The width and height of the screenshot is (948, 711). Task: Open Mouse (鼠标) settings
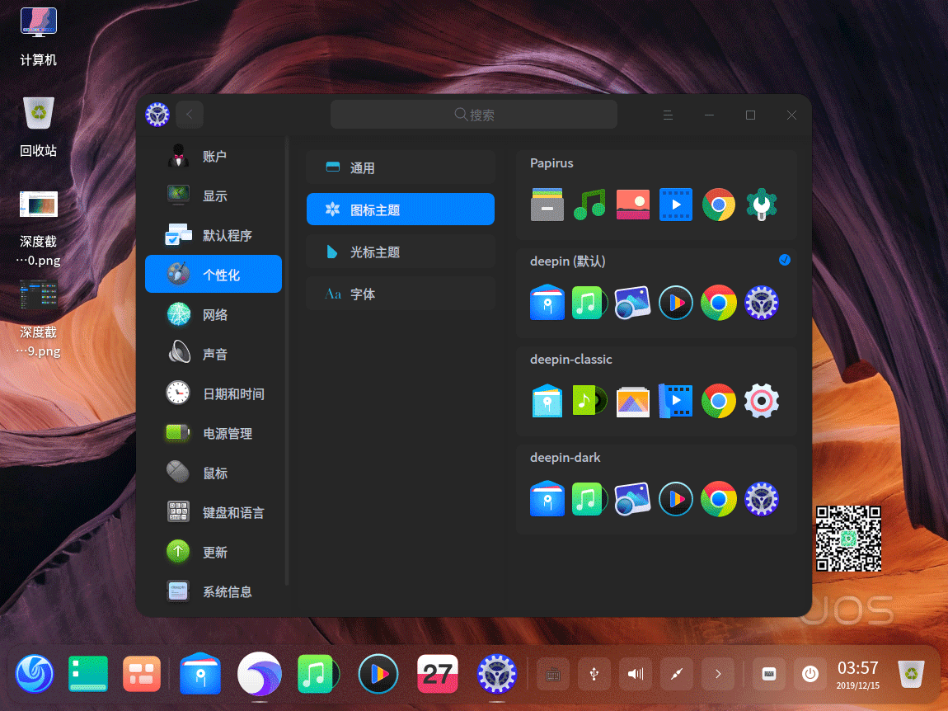(213, 473)
